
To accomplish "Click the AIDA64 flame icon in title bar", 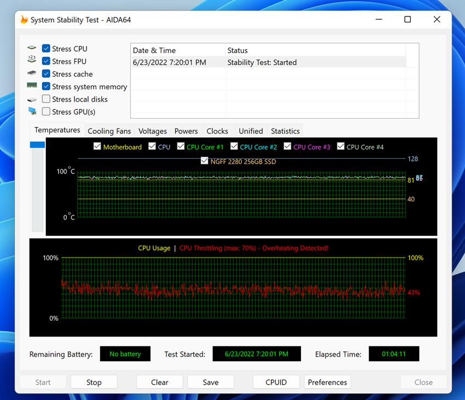I will click(24, 20).
